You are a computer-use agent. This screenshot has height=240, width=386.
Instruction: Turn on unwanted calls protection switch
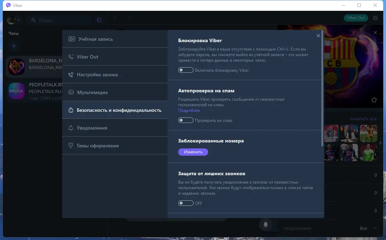click(x=185, y=203)
